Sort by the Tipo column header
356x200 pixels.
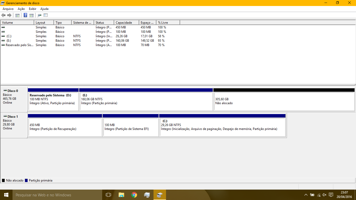(x=63, y=23)
